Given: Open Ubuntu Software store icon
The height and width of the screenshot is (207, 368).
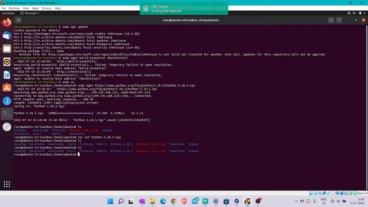Looking at the screenshot, I should [7, 88].
